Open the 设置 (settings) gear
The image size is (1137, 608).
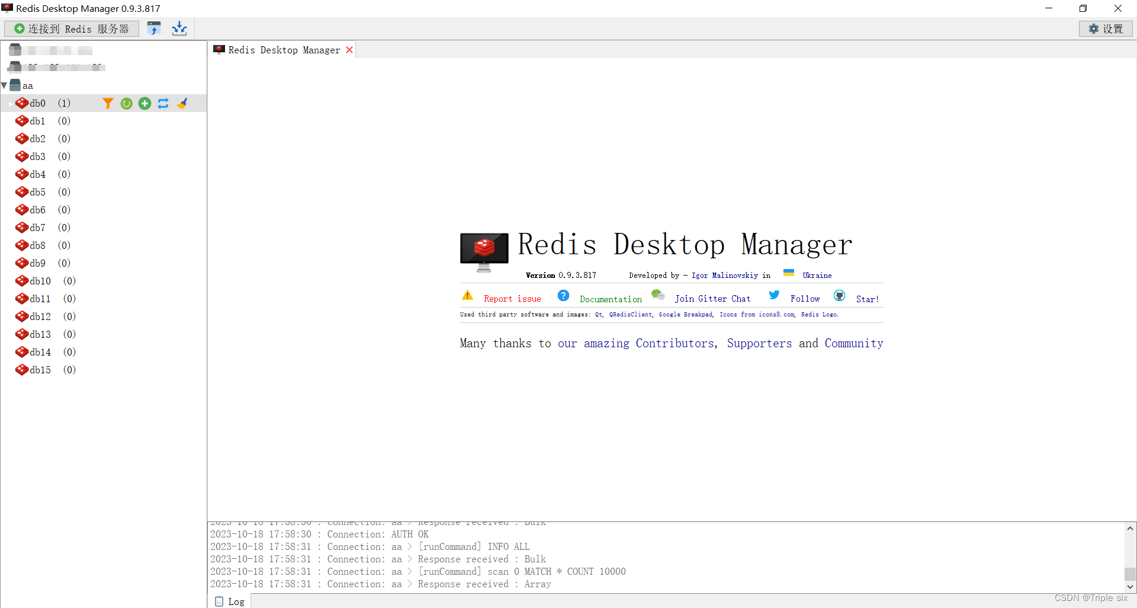click(1106, 28)
